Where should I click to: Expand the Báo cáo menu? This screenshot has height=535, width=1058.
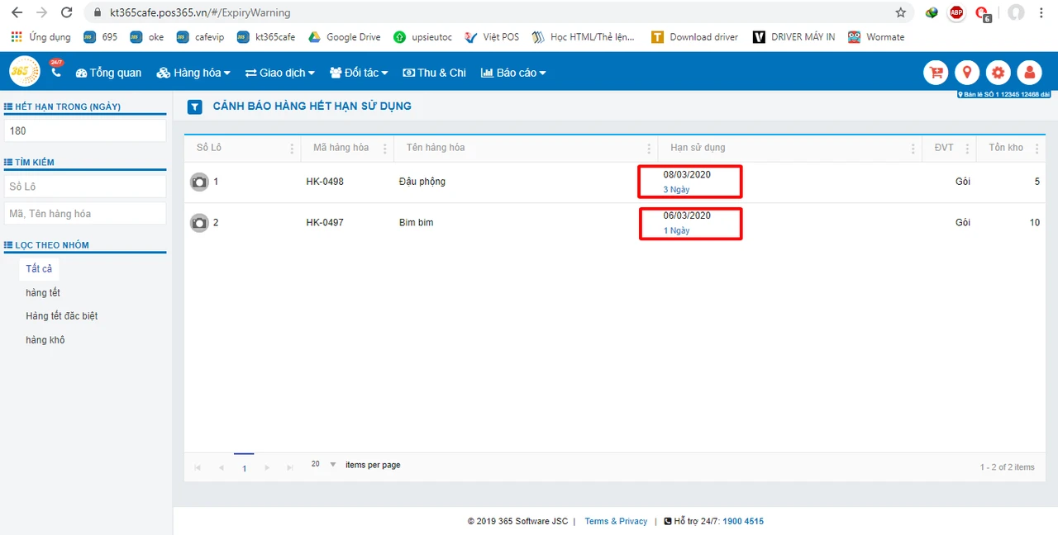click(x=513, y=73)
